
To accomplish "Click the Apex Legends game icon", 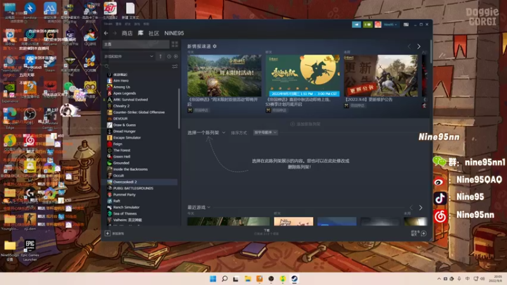I will click(110, 93).
